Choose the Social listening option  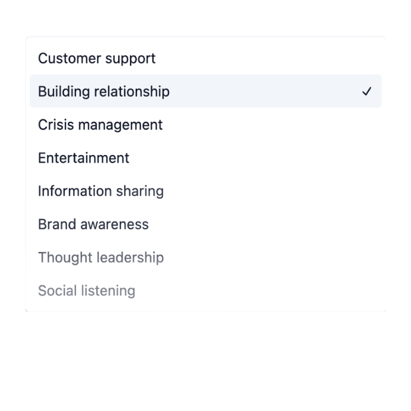coord(86,291)
